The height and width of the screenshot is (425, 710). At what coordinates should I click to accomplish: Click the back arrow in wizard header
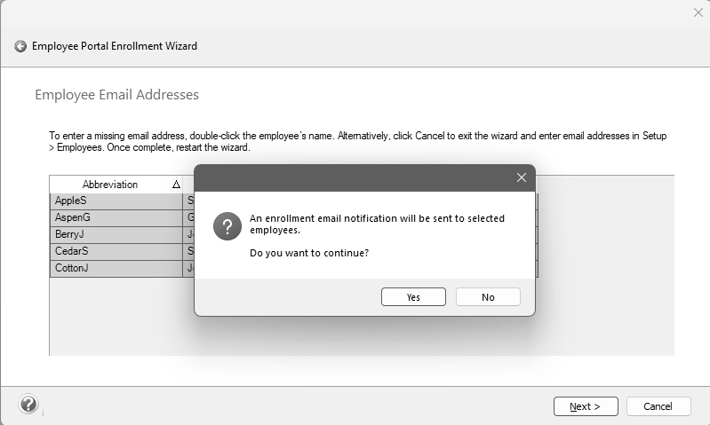pos(20,46)
